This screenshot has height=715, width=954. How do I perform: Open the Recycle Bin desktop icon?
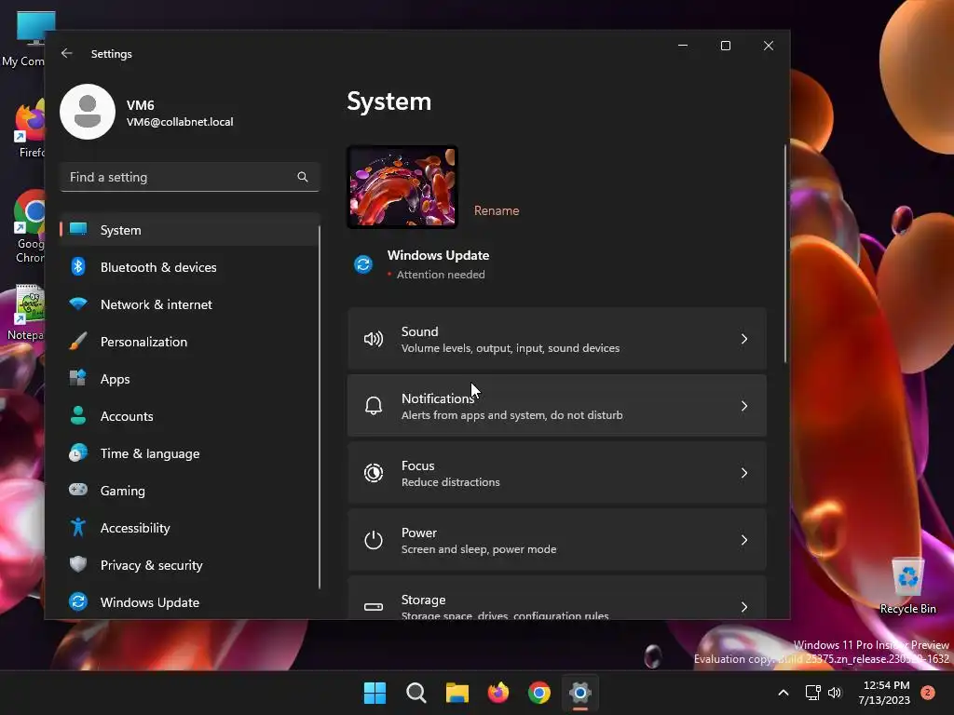tap(907, 587)
